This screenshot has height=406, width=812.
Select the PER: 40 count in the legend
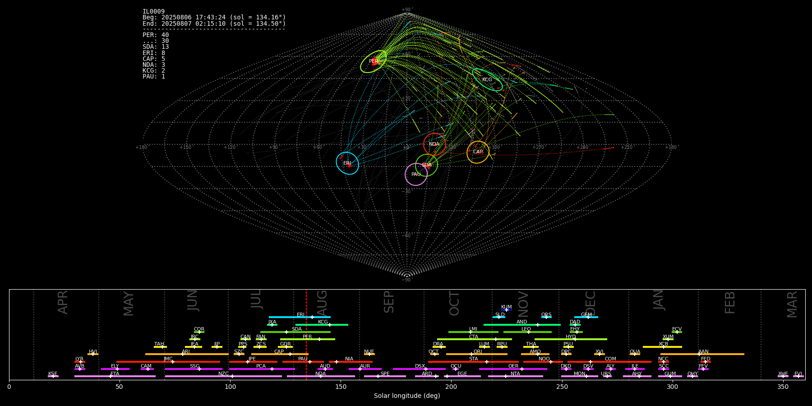coord(156,35)
